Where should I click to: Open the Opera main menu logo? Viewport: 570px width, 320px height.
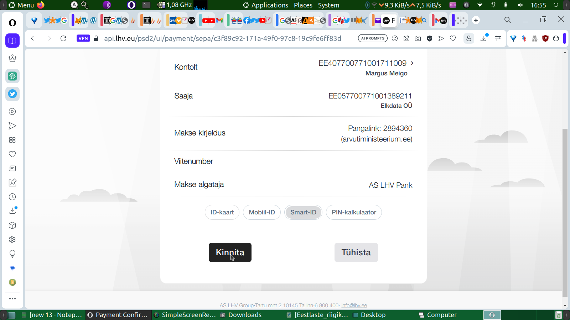12,23
